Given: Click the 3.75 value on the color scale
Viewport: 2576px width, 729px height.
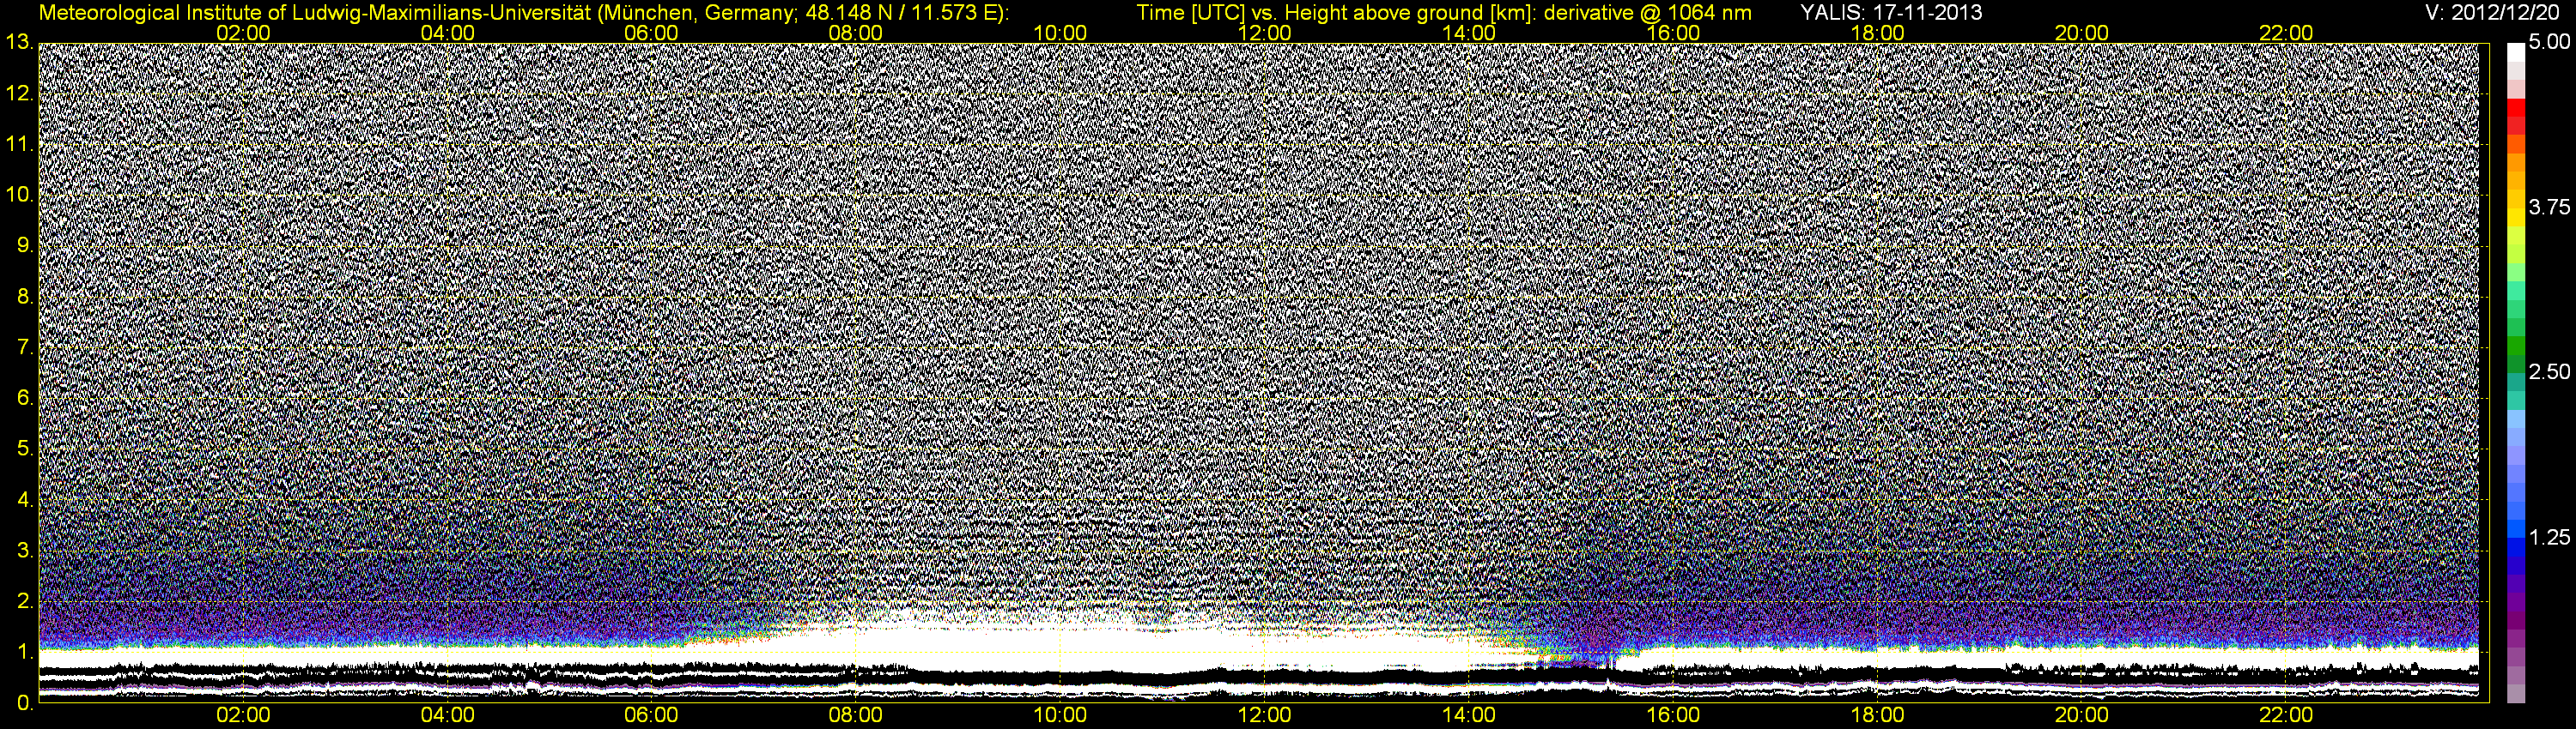Looking at the screenshot, I should click(2548, 207).
